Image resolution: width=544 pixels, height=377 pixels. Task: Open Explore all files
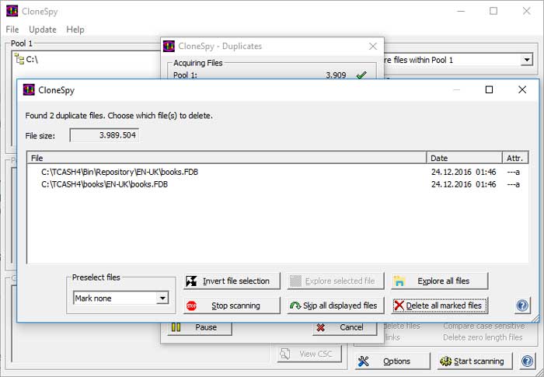(440, 281)
